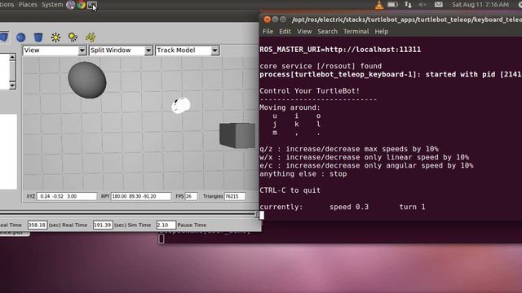
Task: Select the cylinder shape tool in Gazebo toolbar
Action: pos(38,37)
